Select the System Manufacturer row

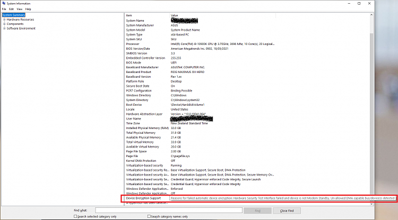[200, 25]
